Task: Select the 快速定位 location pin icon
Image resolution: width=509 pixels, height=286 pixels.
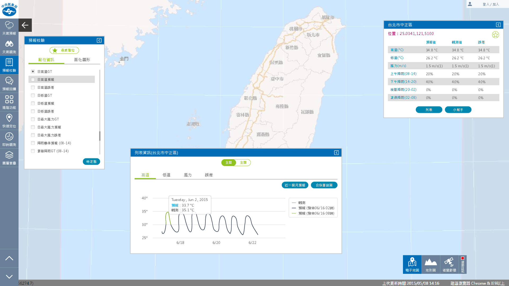Action: pos(9,120)
